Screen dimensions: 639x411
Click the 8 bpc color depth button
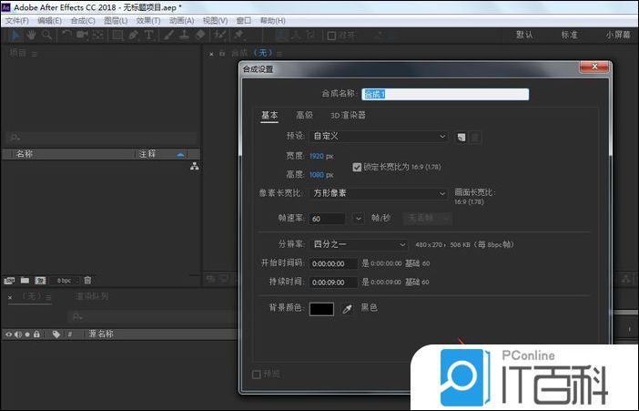(x=64, y=281)
